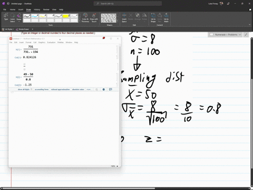Open Mathematica Evaluation menu
The image size is (253, 190).
51,42
